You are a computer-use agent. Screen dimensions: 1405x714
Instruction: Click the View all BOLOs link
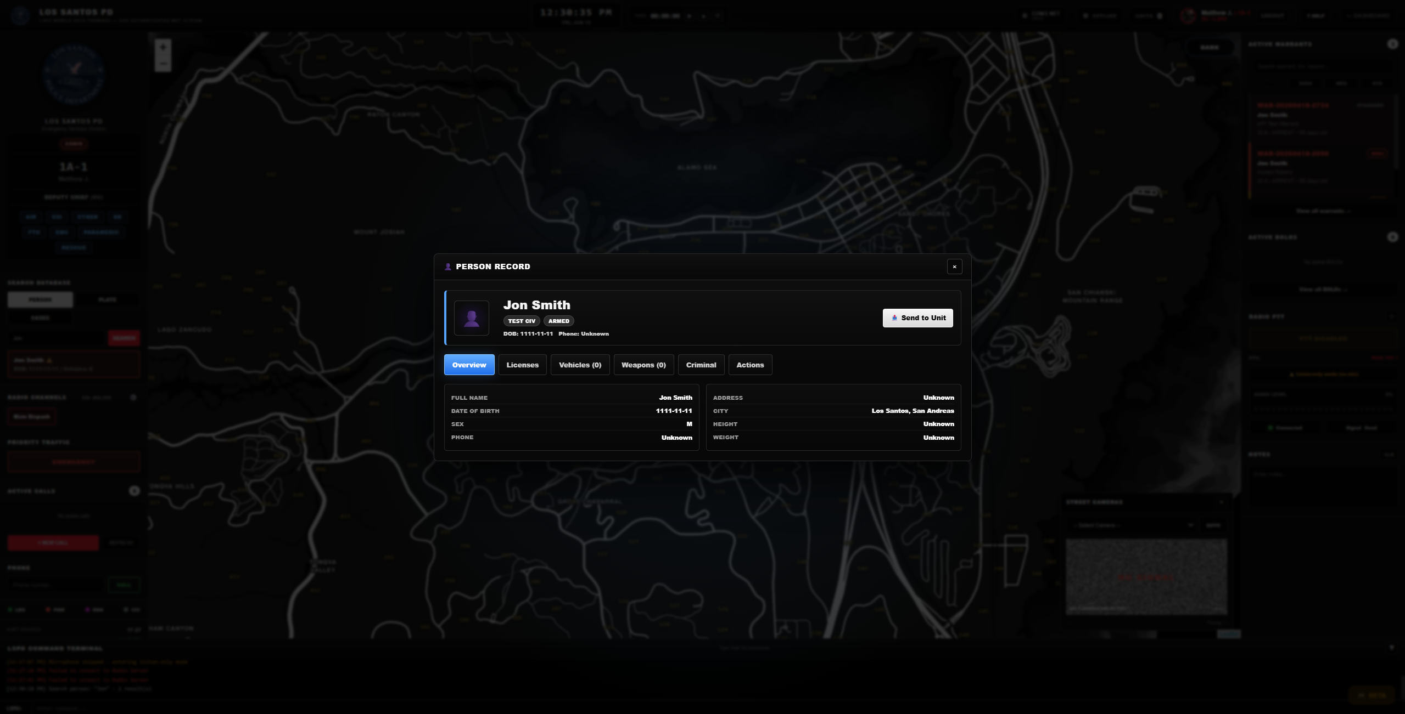click(x=1323, y=289)
